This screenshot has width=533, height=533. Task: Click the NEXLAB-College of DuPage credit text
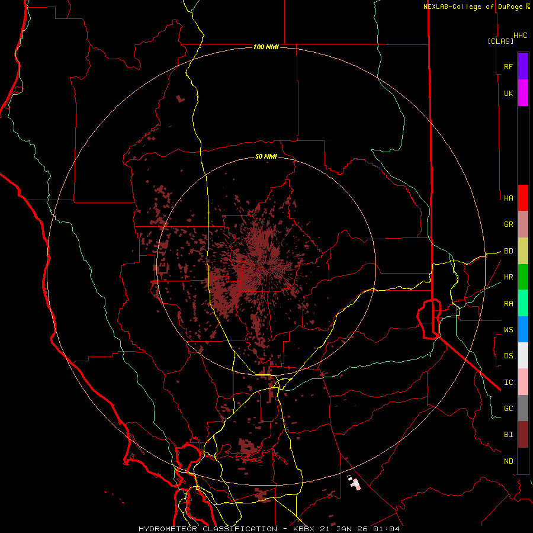coord(473,7)
